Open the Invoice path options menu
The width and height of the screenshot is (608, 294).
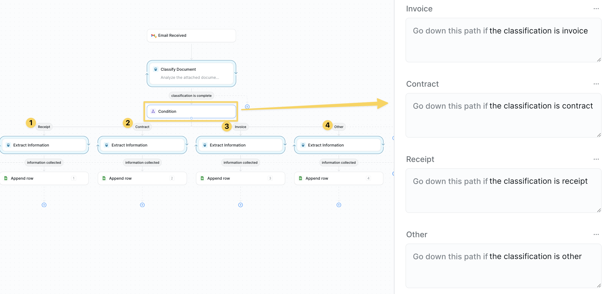click(596, 9)
